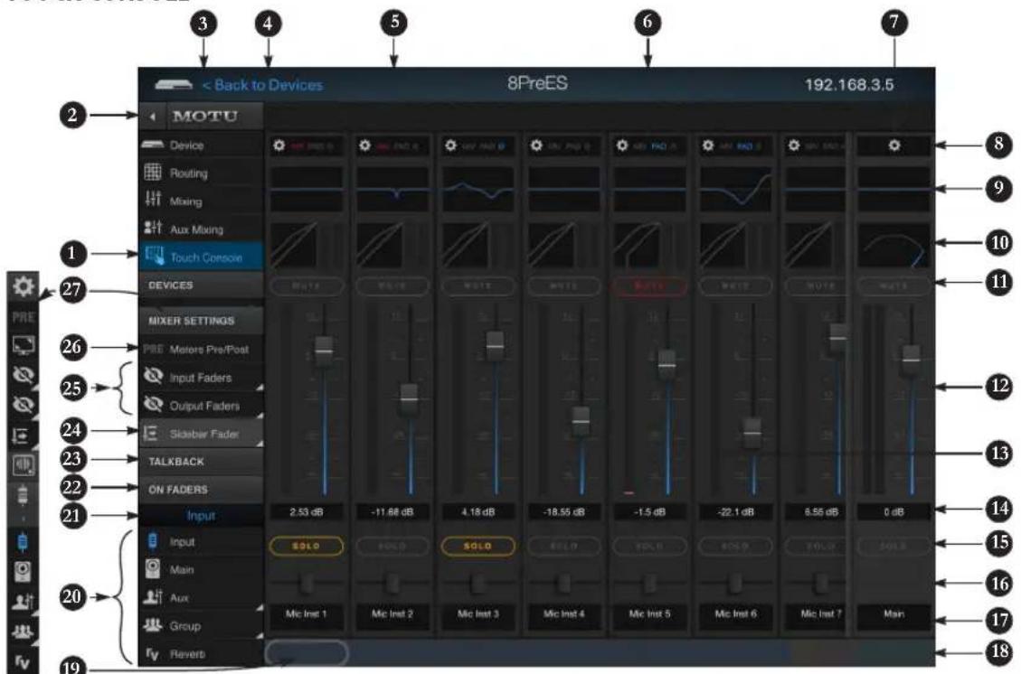Viewport: 1021px width, 674px height.
Task: Click the Mic Inst 4 volume fader
Action: 581,420
